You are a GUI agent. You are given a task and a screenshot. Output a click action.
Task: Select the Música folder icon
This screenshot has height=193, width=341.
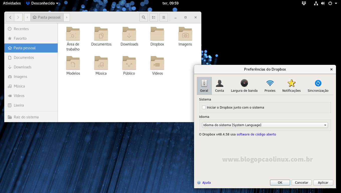[101, 63]
